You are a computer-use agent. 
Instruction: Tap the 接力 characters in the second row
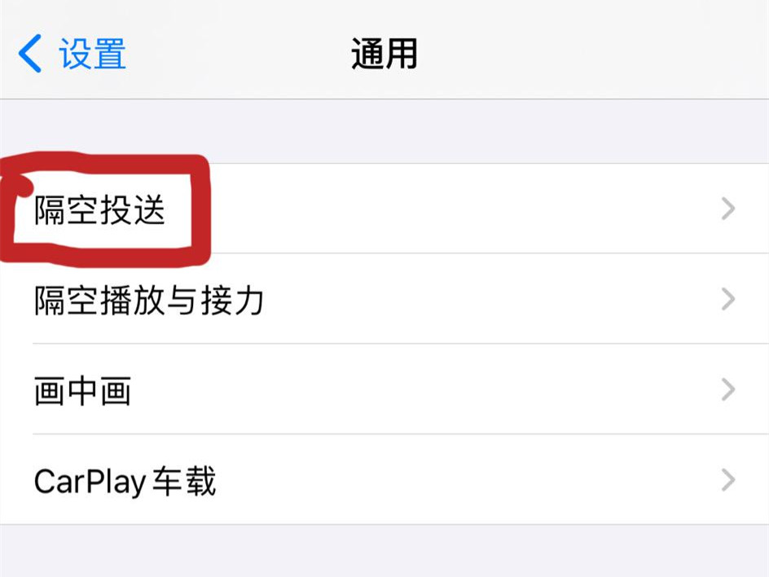coord(232,300)
